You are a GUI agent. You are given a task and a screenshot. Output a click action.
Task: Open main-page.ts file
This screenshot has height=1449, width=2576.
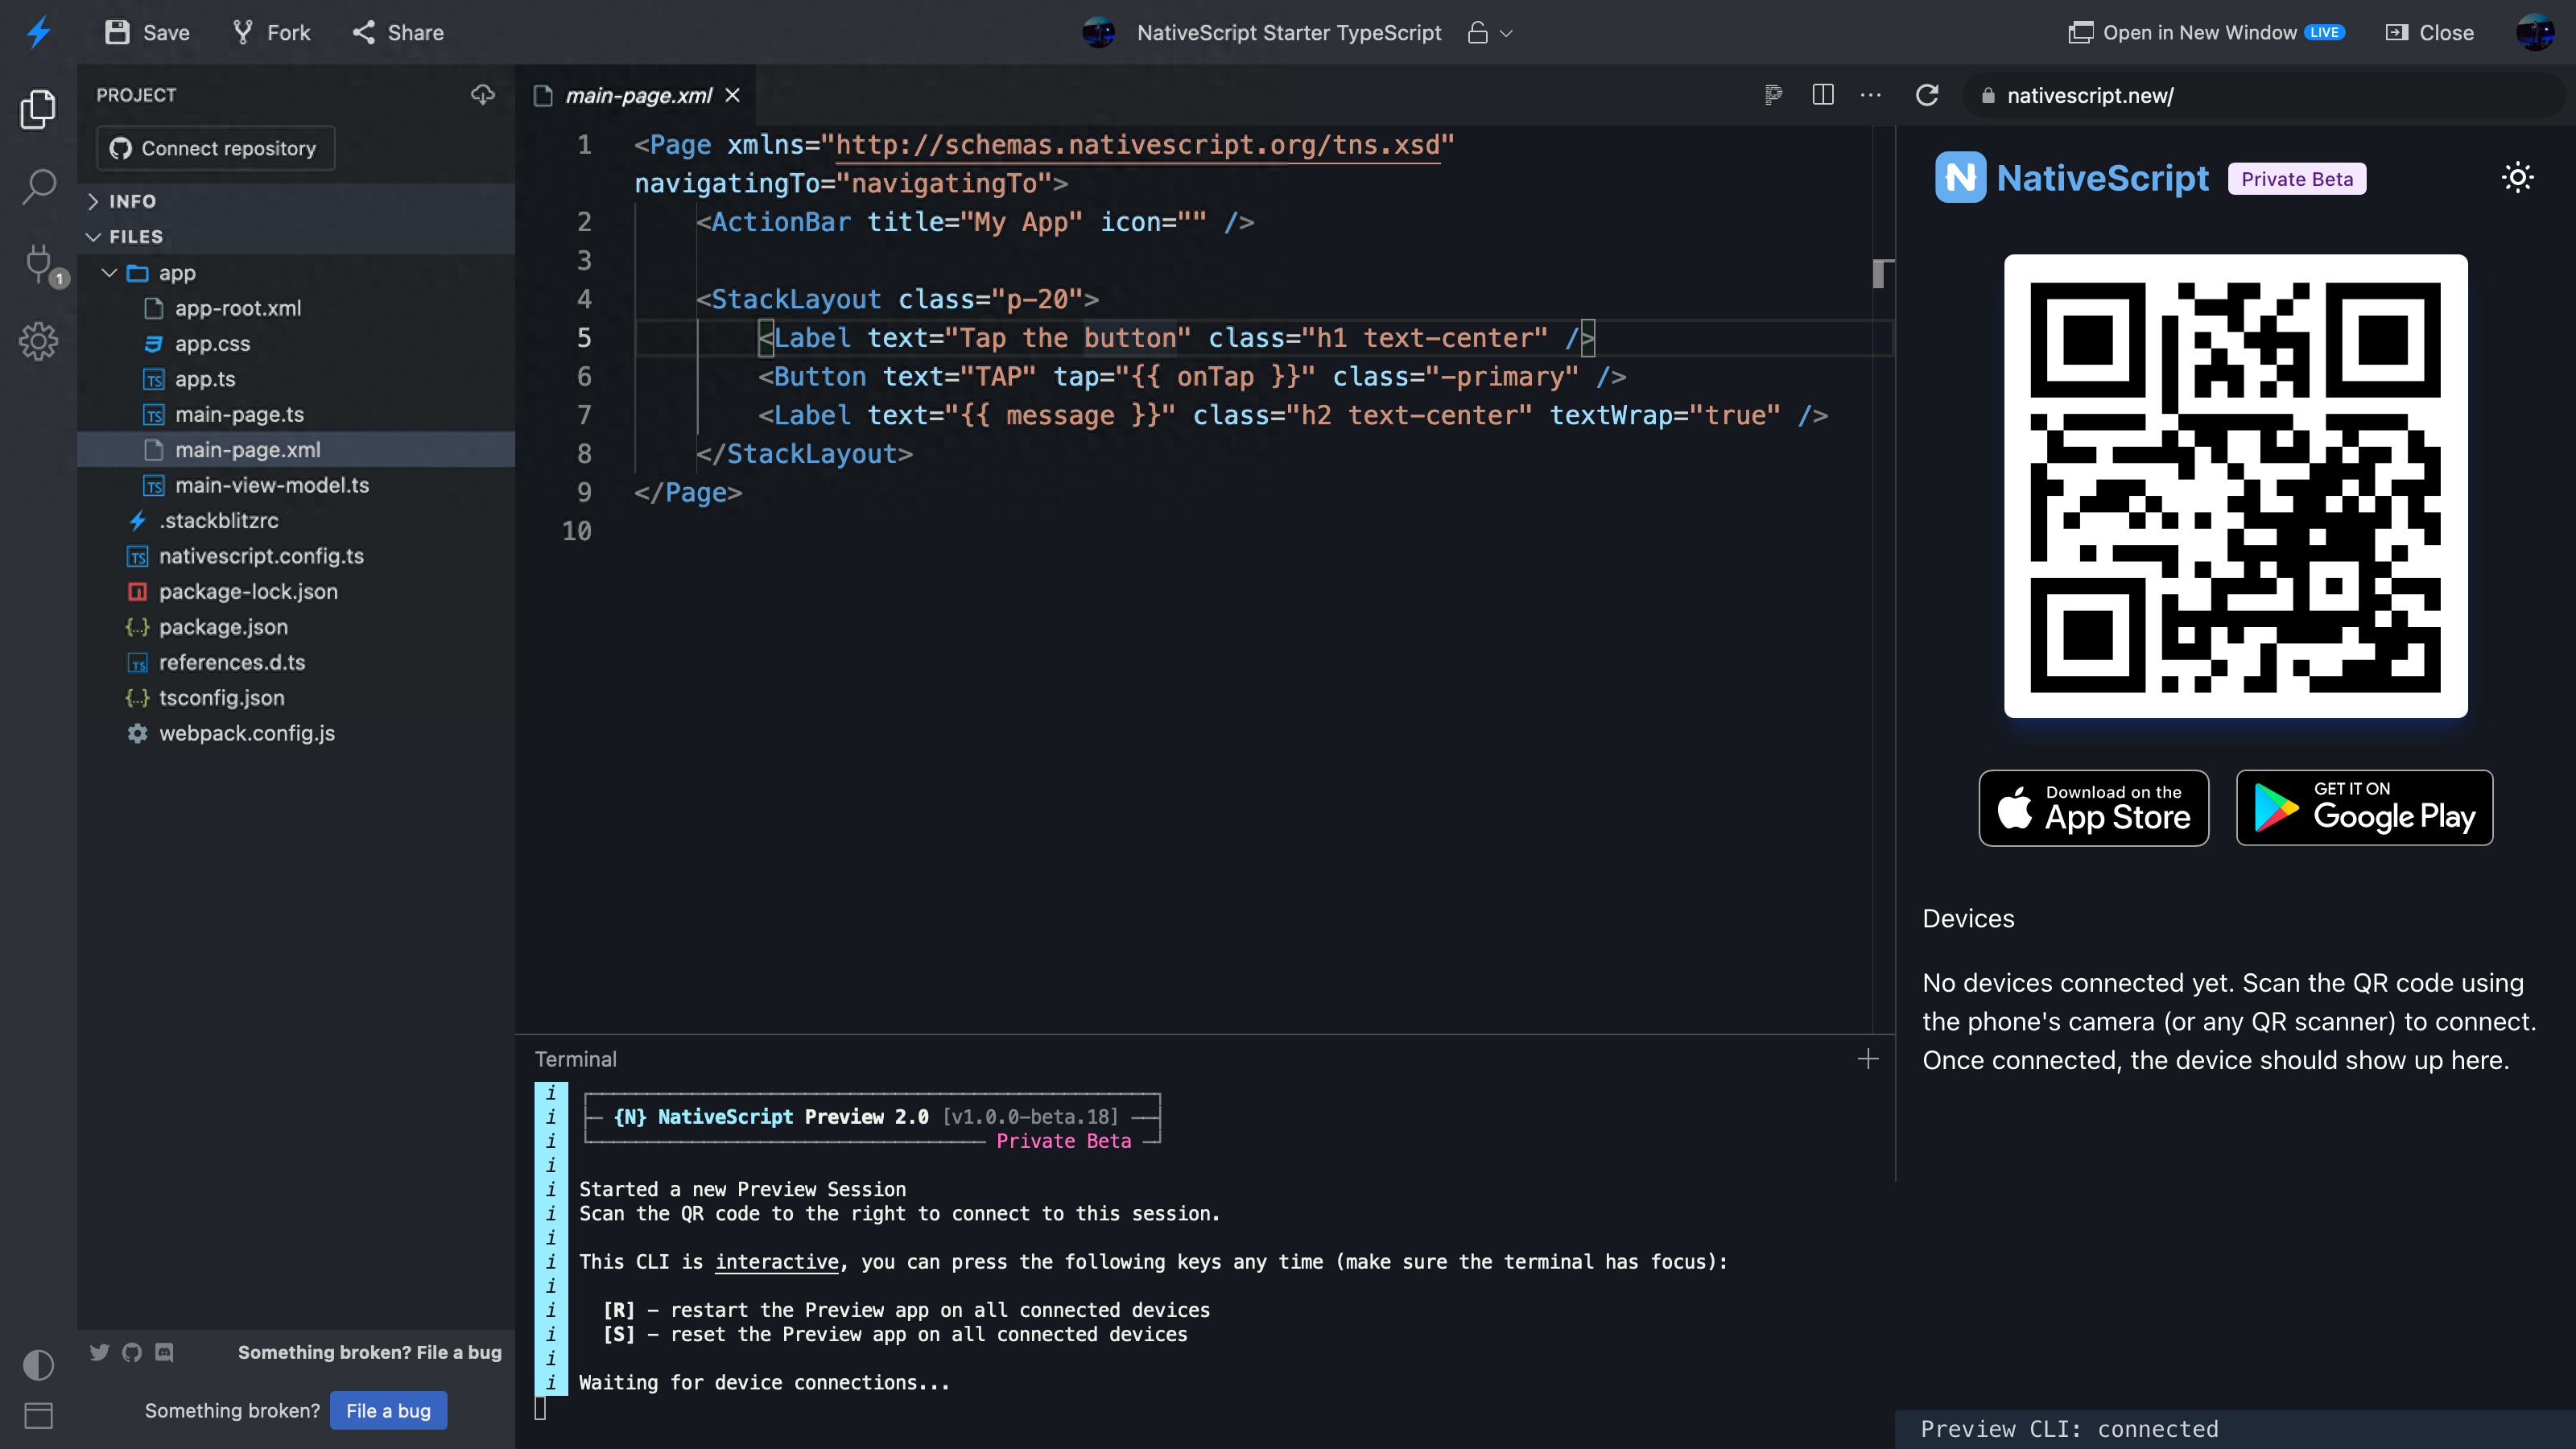point(296,414)
